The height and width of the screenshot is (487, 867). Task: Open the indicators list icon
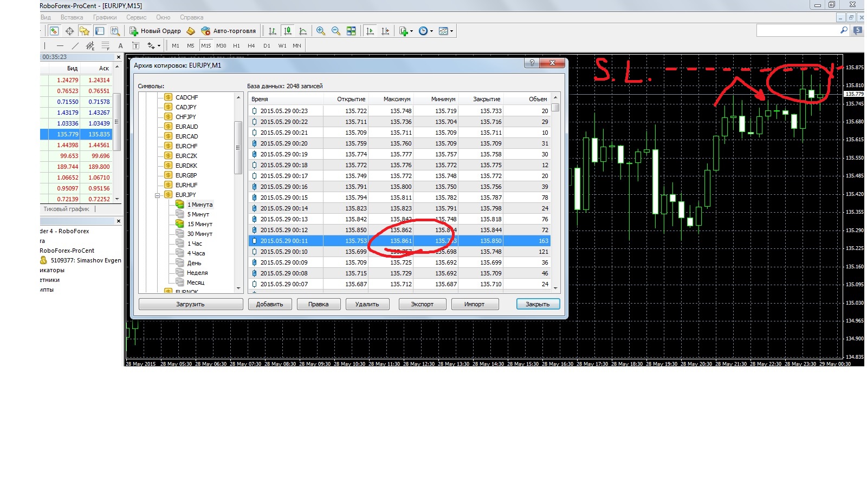[x=403, y=31]
